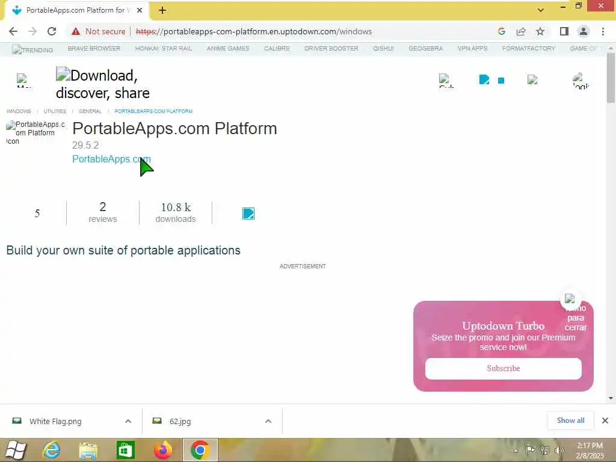The height and width of the screenshot is (462, 616).
Task: Click the Uptodown logo 'Download, discover, share'
Action: tap(102, 84)
